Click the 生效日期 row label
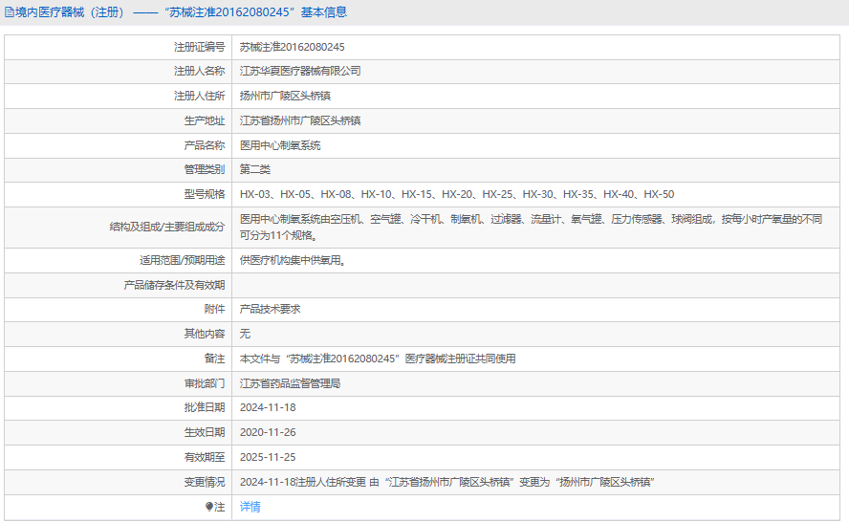Viewport: 849px width, 522px height. click(x=205, y=433)
